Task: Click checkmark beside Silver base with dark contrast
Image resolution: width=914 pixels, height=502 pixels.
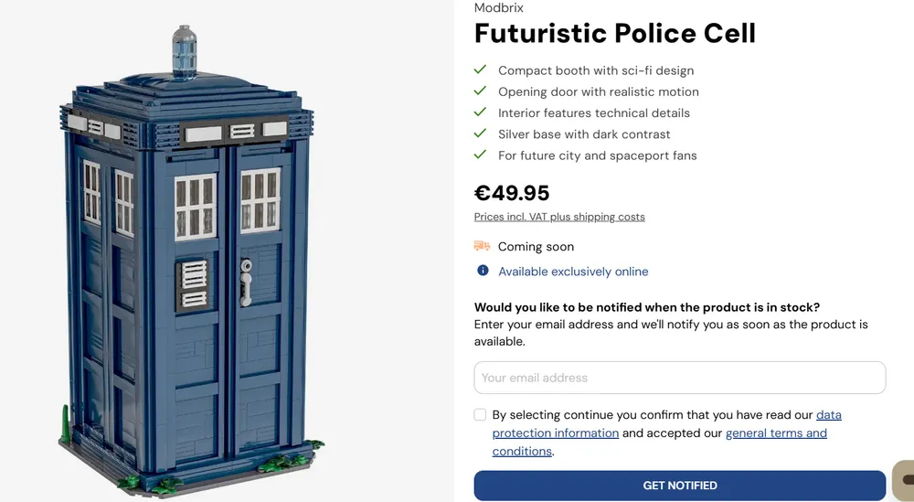Action: click(480, 134)
